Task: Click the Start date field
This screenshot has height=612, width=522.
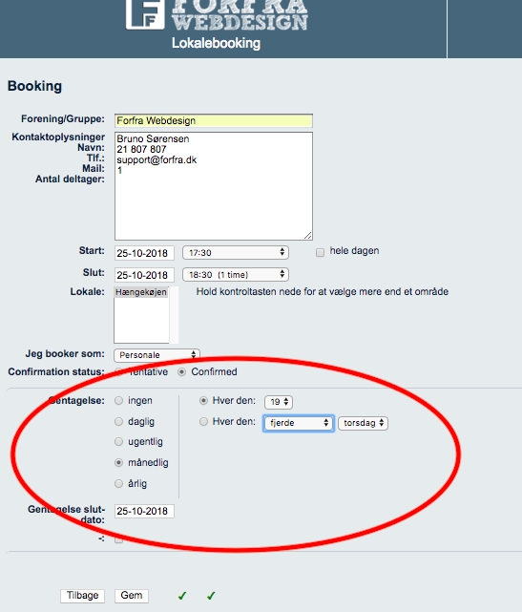Action: (x=144, y=253)
